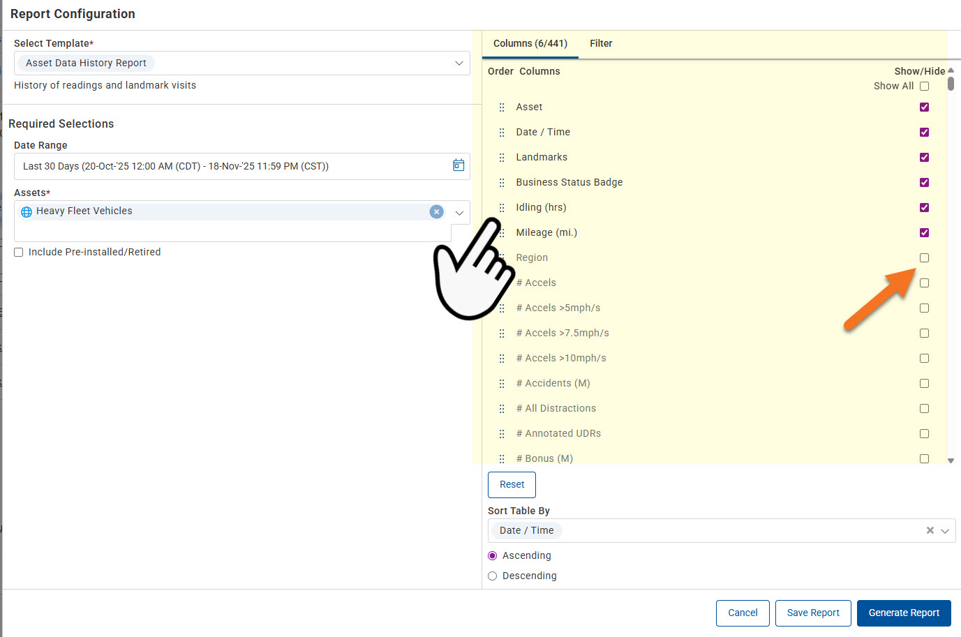This screenshot has height=637, width=961.
Task: Select the drag handle for # Accels >7.5mph/s
Action: pos(502,334)
